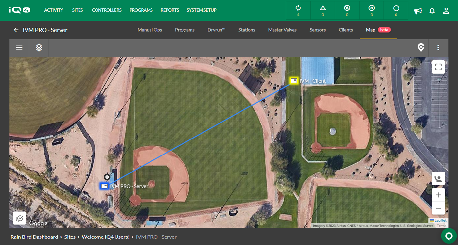Open the ACTIVITY menu
Screen dimensions: 458x245
click(x=54, y=10)
